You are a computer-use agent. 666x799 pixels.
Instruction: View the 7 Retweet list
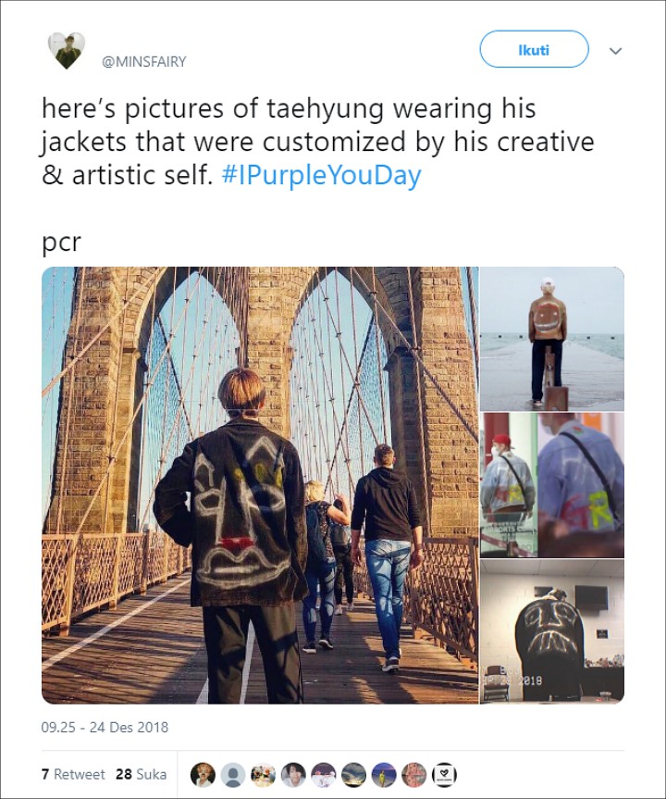[x=73, y=774]
